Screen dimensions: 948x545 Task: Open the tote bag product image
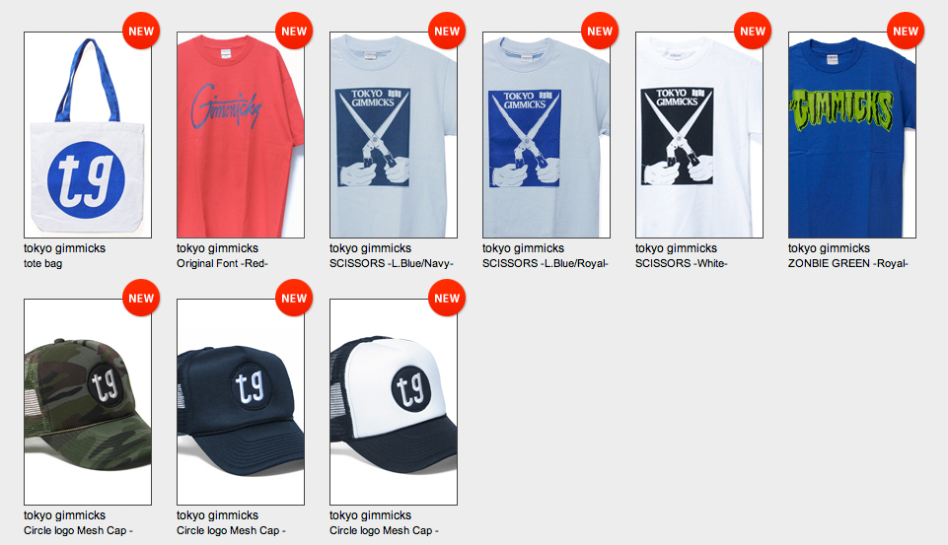point(88,135)
